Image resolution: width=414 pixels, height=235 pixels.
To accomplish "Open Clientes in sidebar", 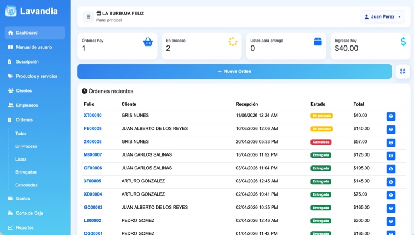I will pos(35,90).
